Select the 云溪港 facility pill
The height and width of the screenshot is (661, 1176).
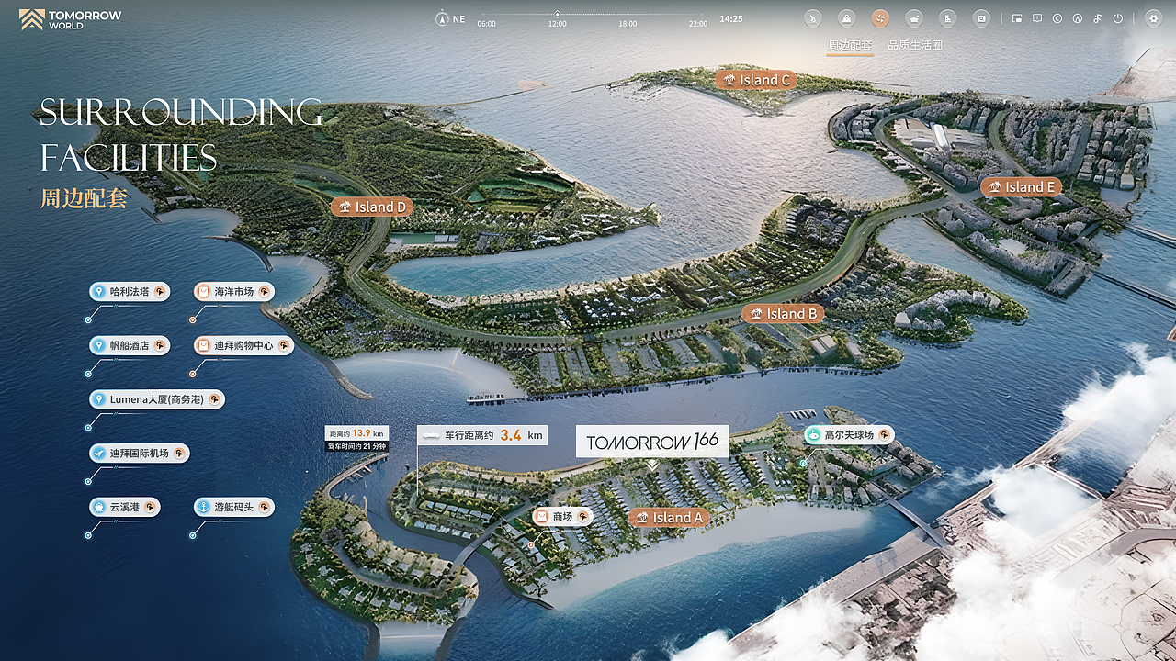(x=125, y=507)
